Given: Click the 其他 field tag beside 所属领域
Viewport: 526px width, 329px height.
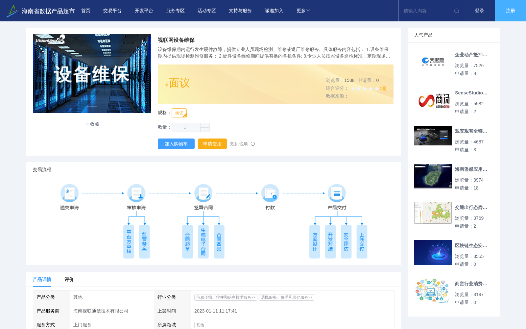Looking at the screenshot, I should tap(200, 325).
